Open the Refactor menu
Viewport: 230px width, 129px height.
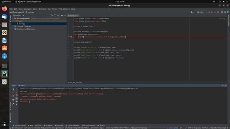pyautogui.click(x=42, y=9)
